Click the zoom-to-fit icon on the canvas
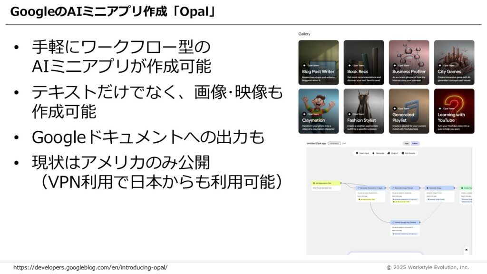Screen dimensions: 487x274 click(467, 250)
